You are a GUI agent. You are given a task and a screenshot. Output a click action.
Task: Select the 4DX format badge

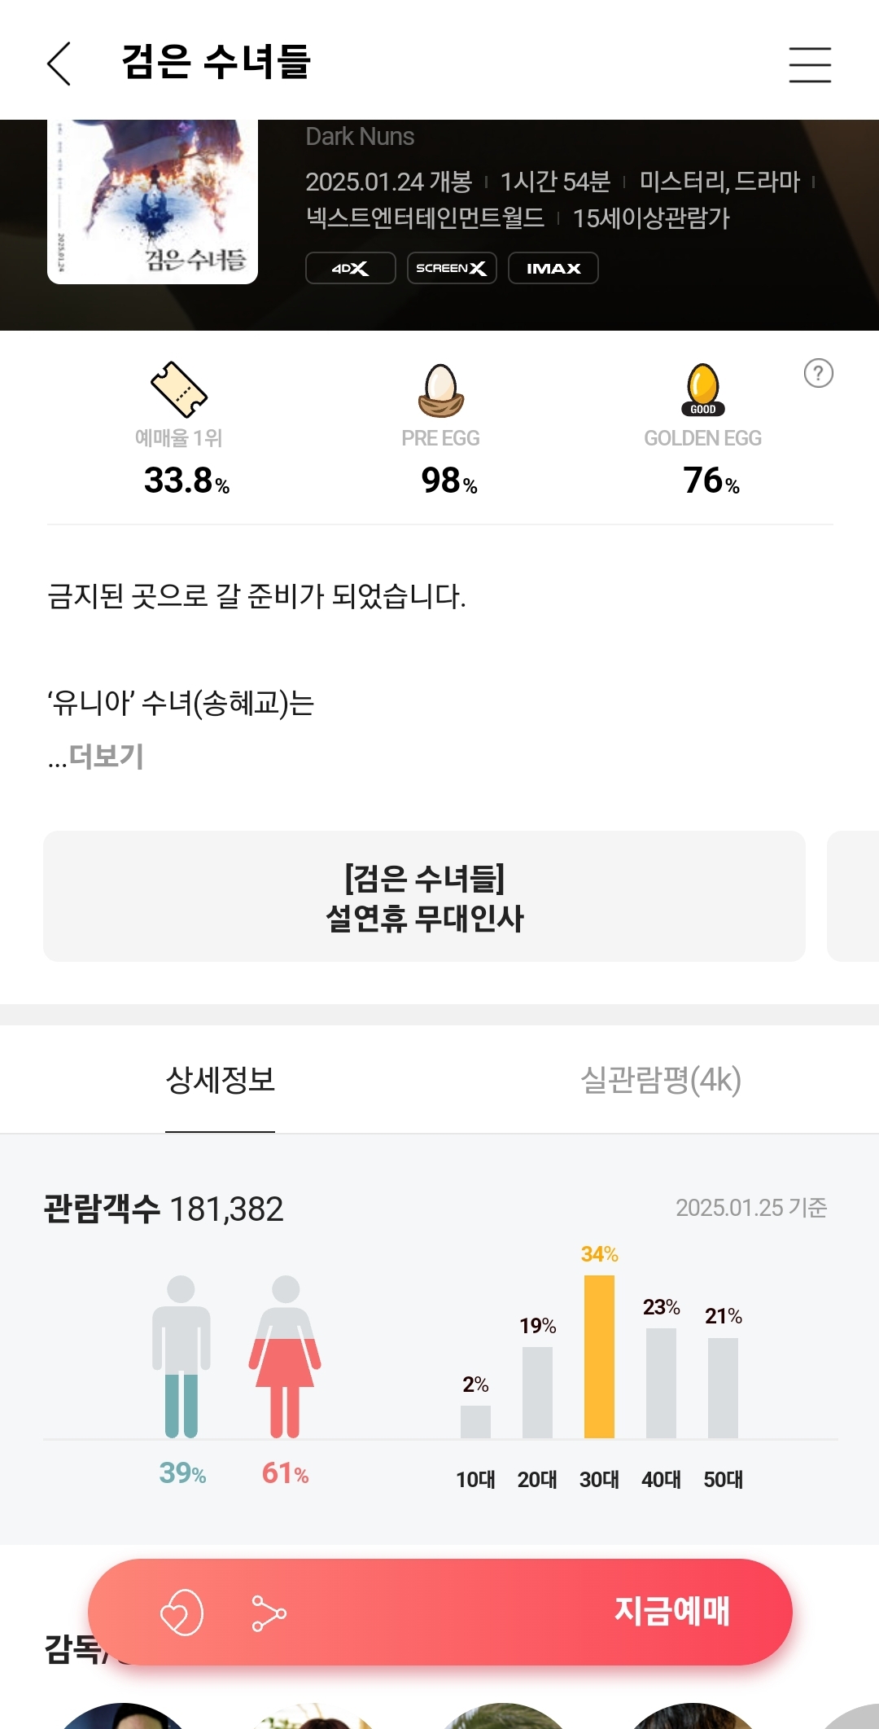[350, 268]
